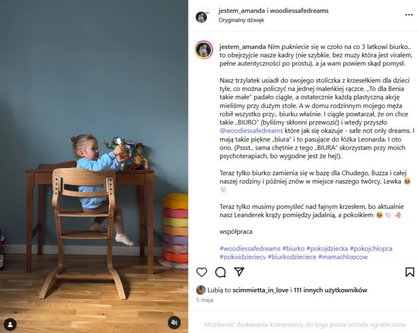Open the #pokojchlopca hashtag

tap(371, 248)
